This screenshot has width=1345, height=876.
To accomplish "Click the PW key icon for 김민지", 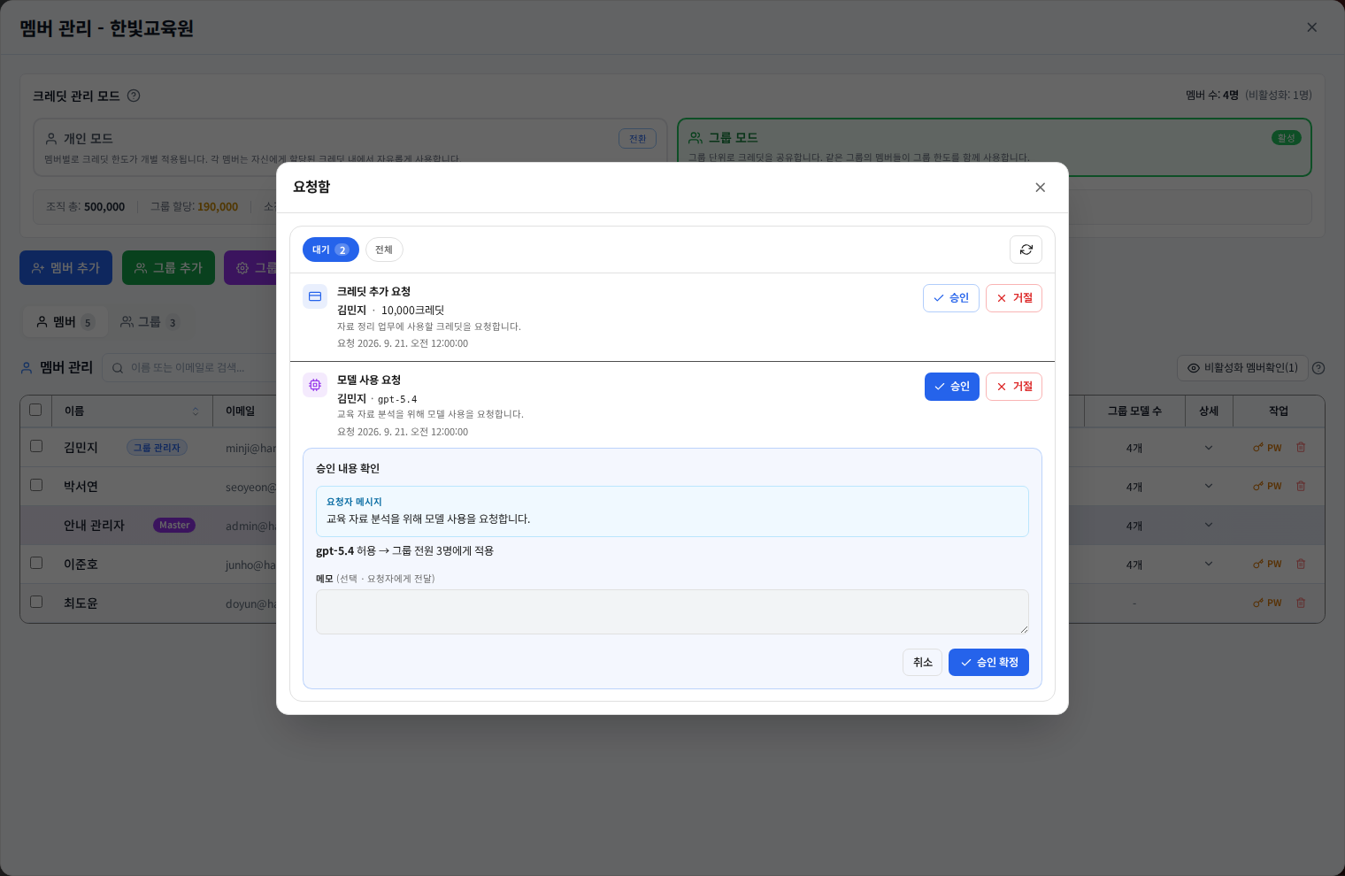I will (x=1267, y=448).
